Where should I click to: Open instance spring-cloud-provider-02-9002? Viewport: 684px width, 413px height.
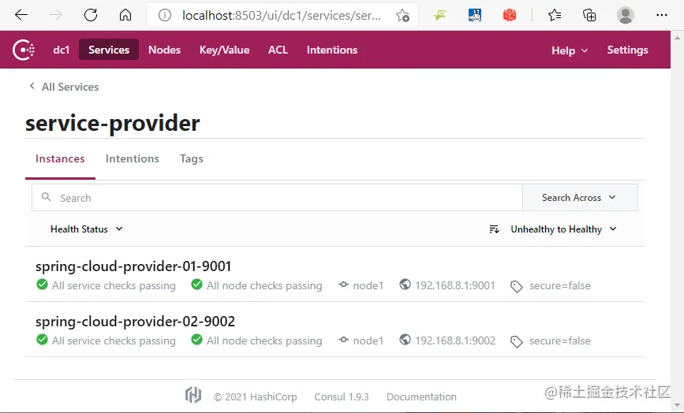pos(135,321)
